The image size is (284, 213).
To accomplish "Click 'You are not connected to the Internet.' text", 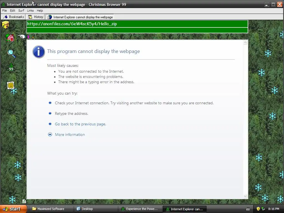I will tap(91, 71).
